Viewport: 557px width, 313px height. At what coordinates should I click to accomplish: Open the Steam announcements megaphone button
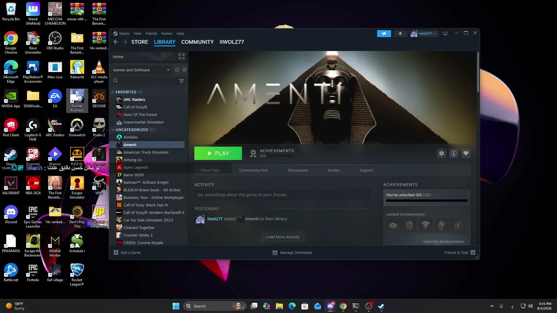(384, 33)
